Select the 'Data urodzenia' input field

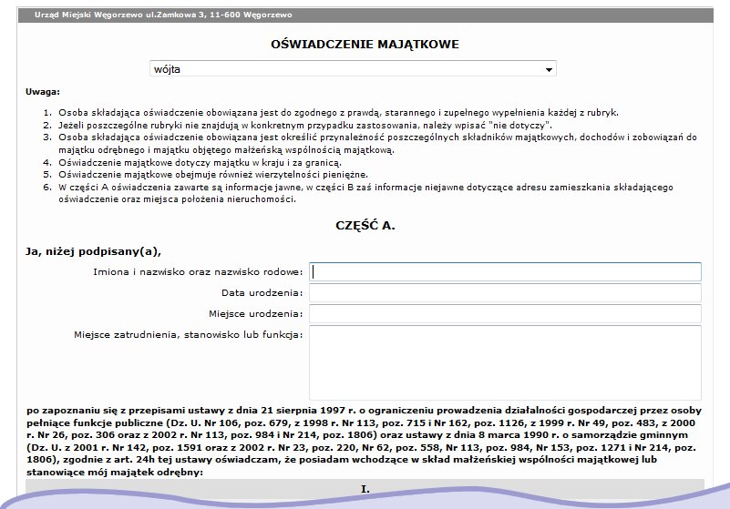[505, 292]
